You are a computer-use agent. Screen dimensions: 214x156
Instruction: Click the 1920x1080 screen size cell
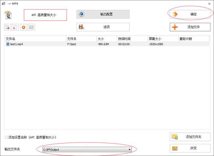tap(156, 44)
